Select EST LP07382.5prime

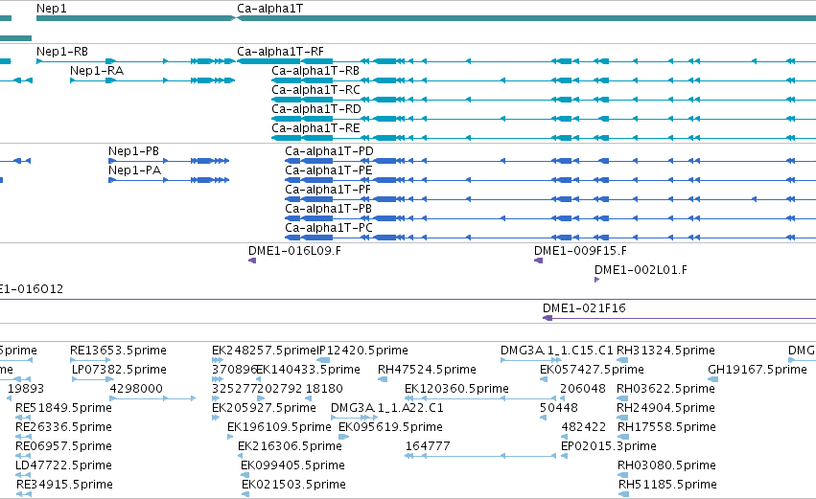pyautogui.click(x=119, y=370)
